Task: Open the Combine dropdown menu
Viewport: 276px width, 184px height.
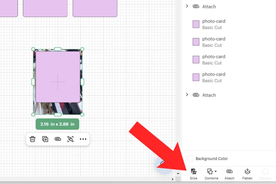Action: click(x=211, y=172)
